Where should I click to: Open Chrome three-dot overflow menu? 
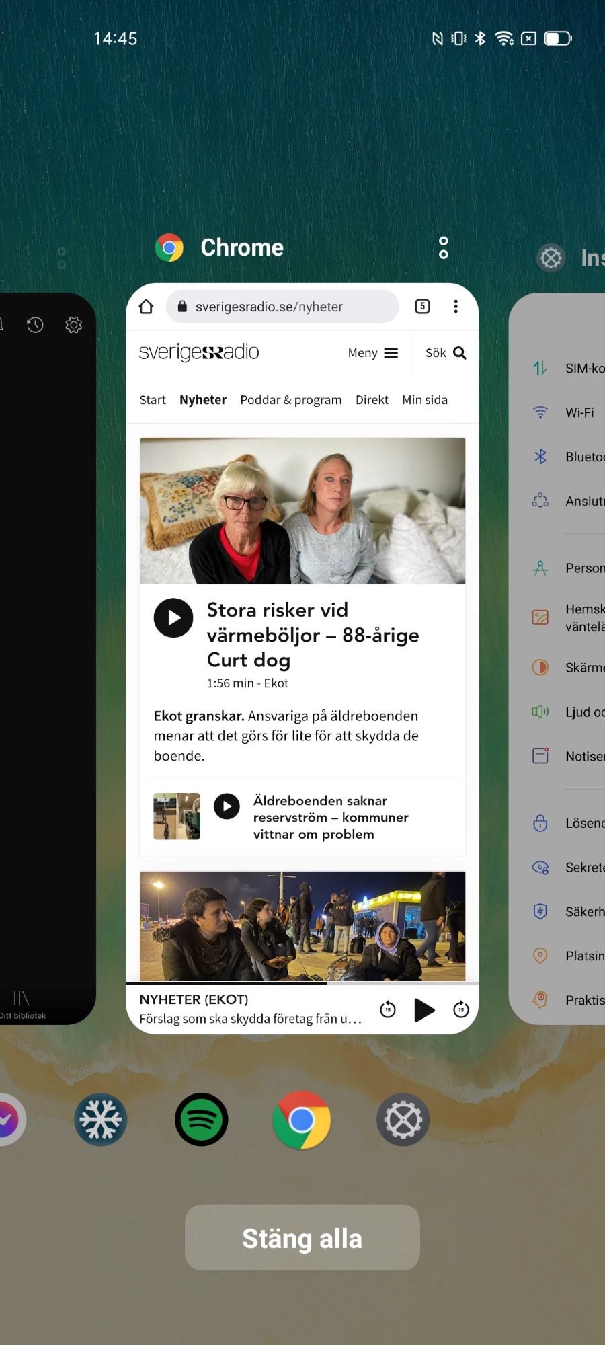[x=456, y=307]
